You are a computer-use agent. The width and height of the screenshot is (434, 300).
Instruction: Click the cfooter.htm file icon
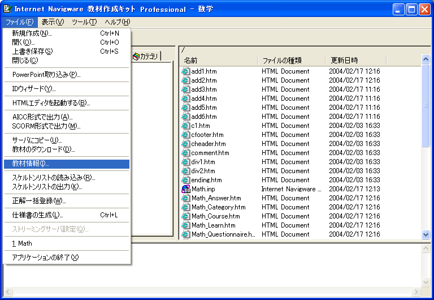tap(186, 135)
